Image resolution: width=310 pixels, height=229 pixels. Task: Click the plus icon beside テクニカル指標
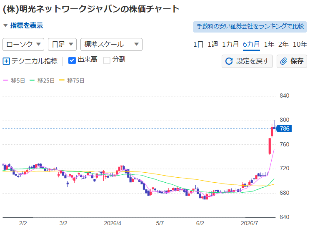(6, 61)
